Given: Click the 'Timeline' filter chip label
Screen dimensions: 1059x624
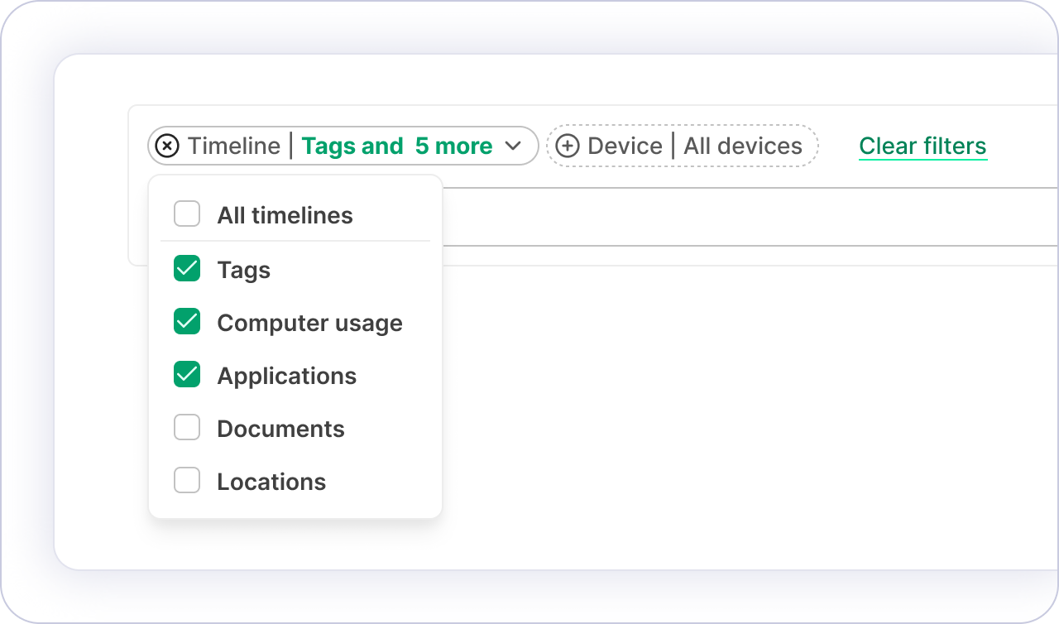Looking at the screenshot, I should coord(234,146).
